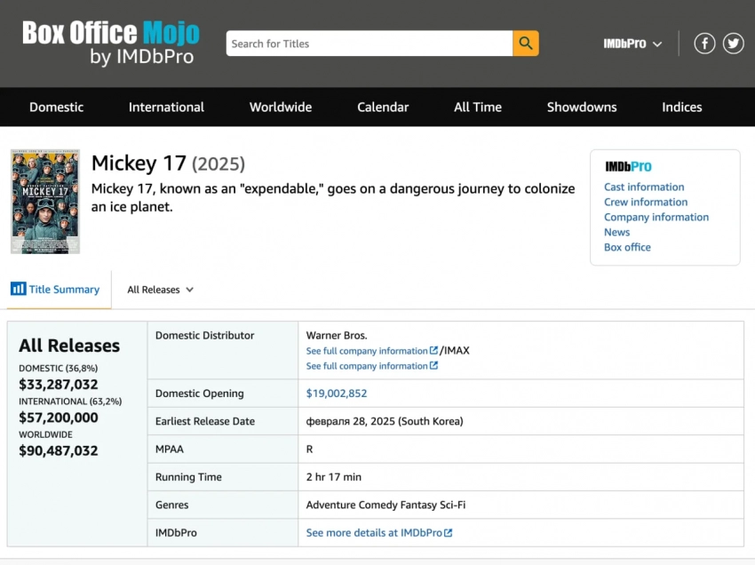Navigate to the Showdowns section

click(582, 107)
